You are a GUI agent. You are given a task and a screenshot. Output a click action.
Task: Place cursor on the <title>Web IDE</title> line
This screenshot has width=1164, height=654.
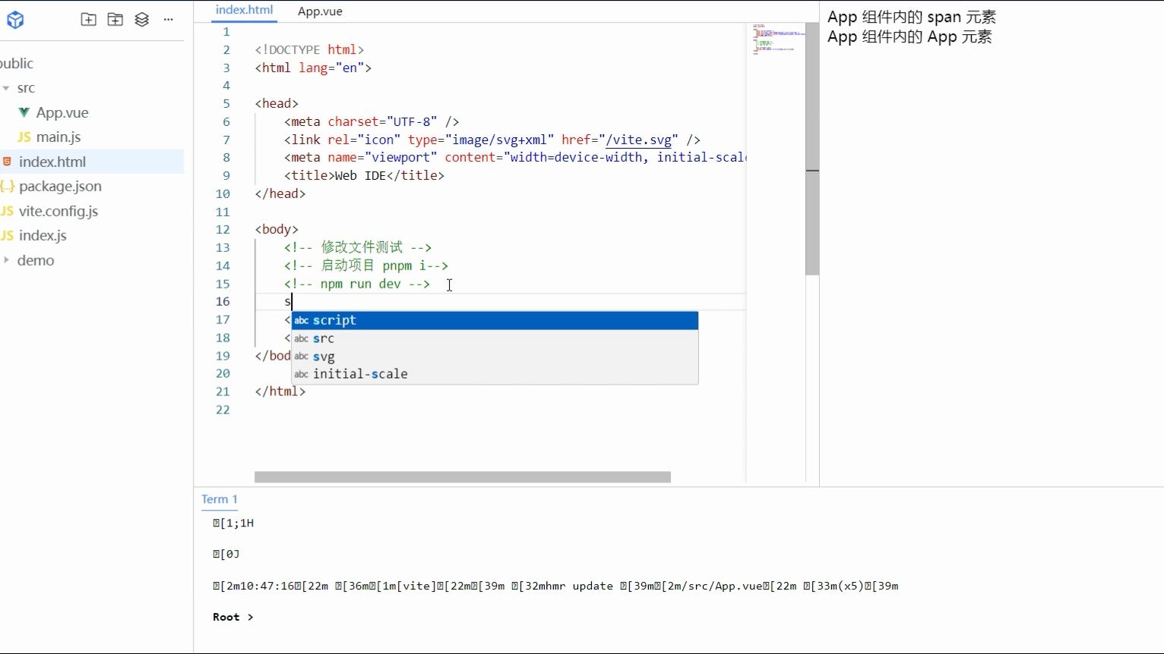click(x=364, y=175)
